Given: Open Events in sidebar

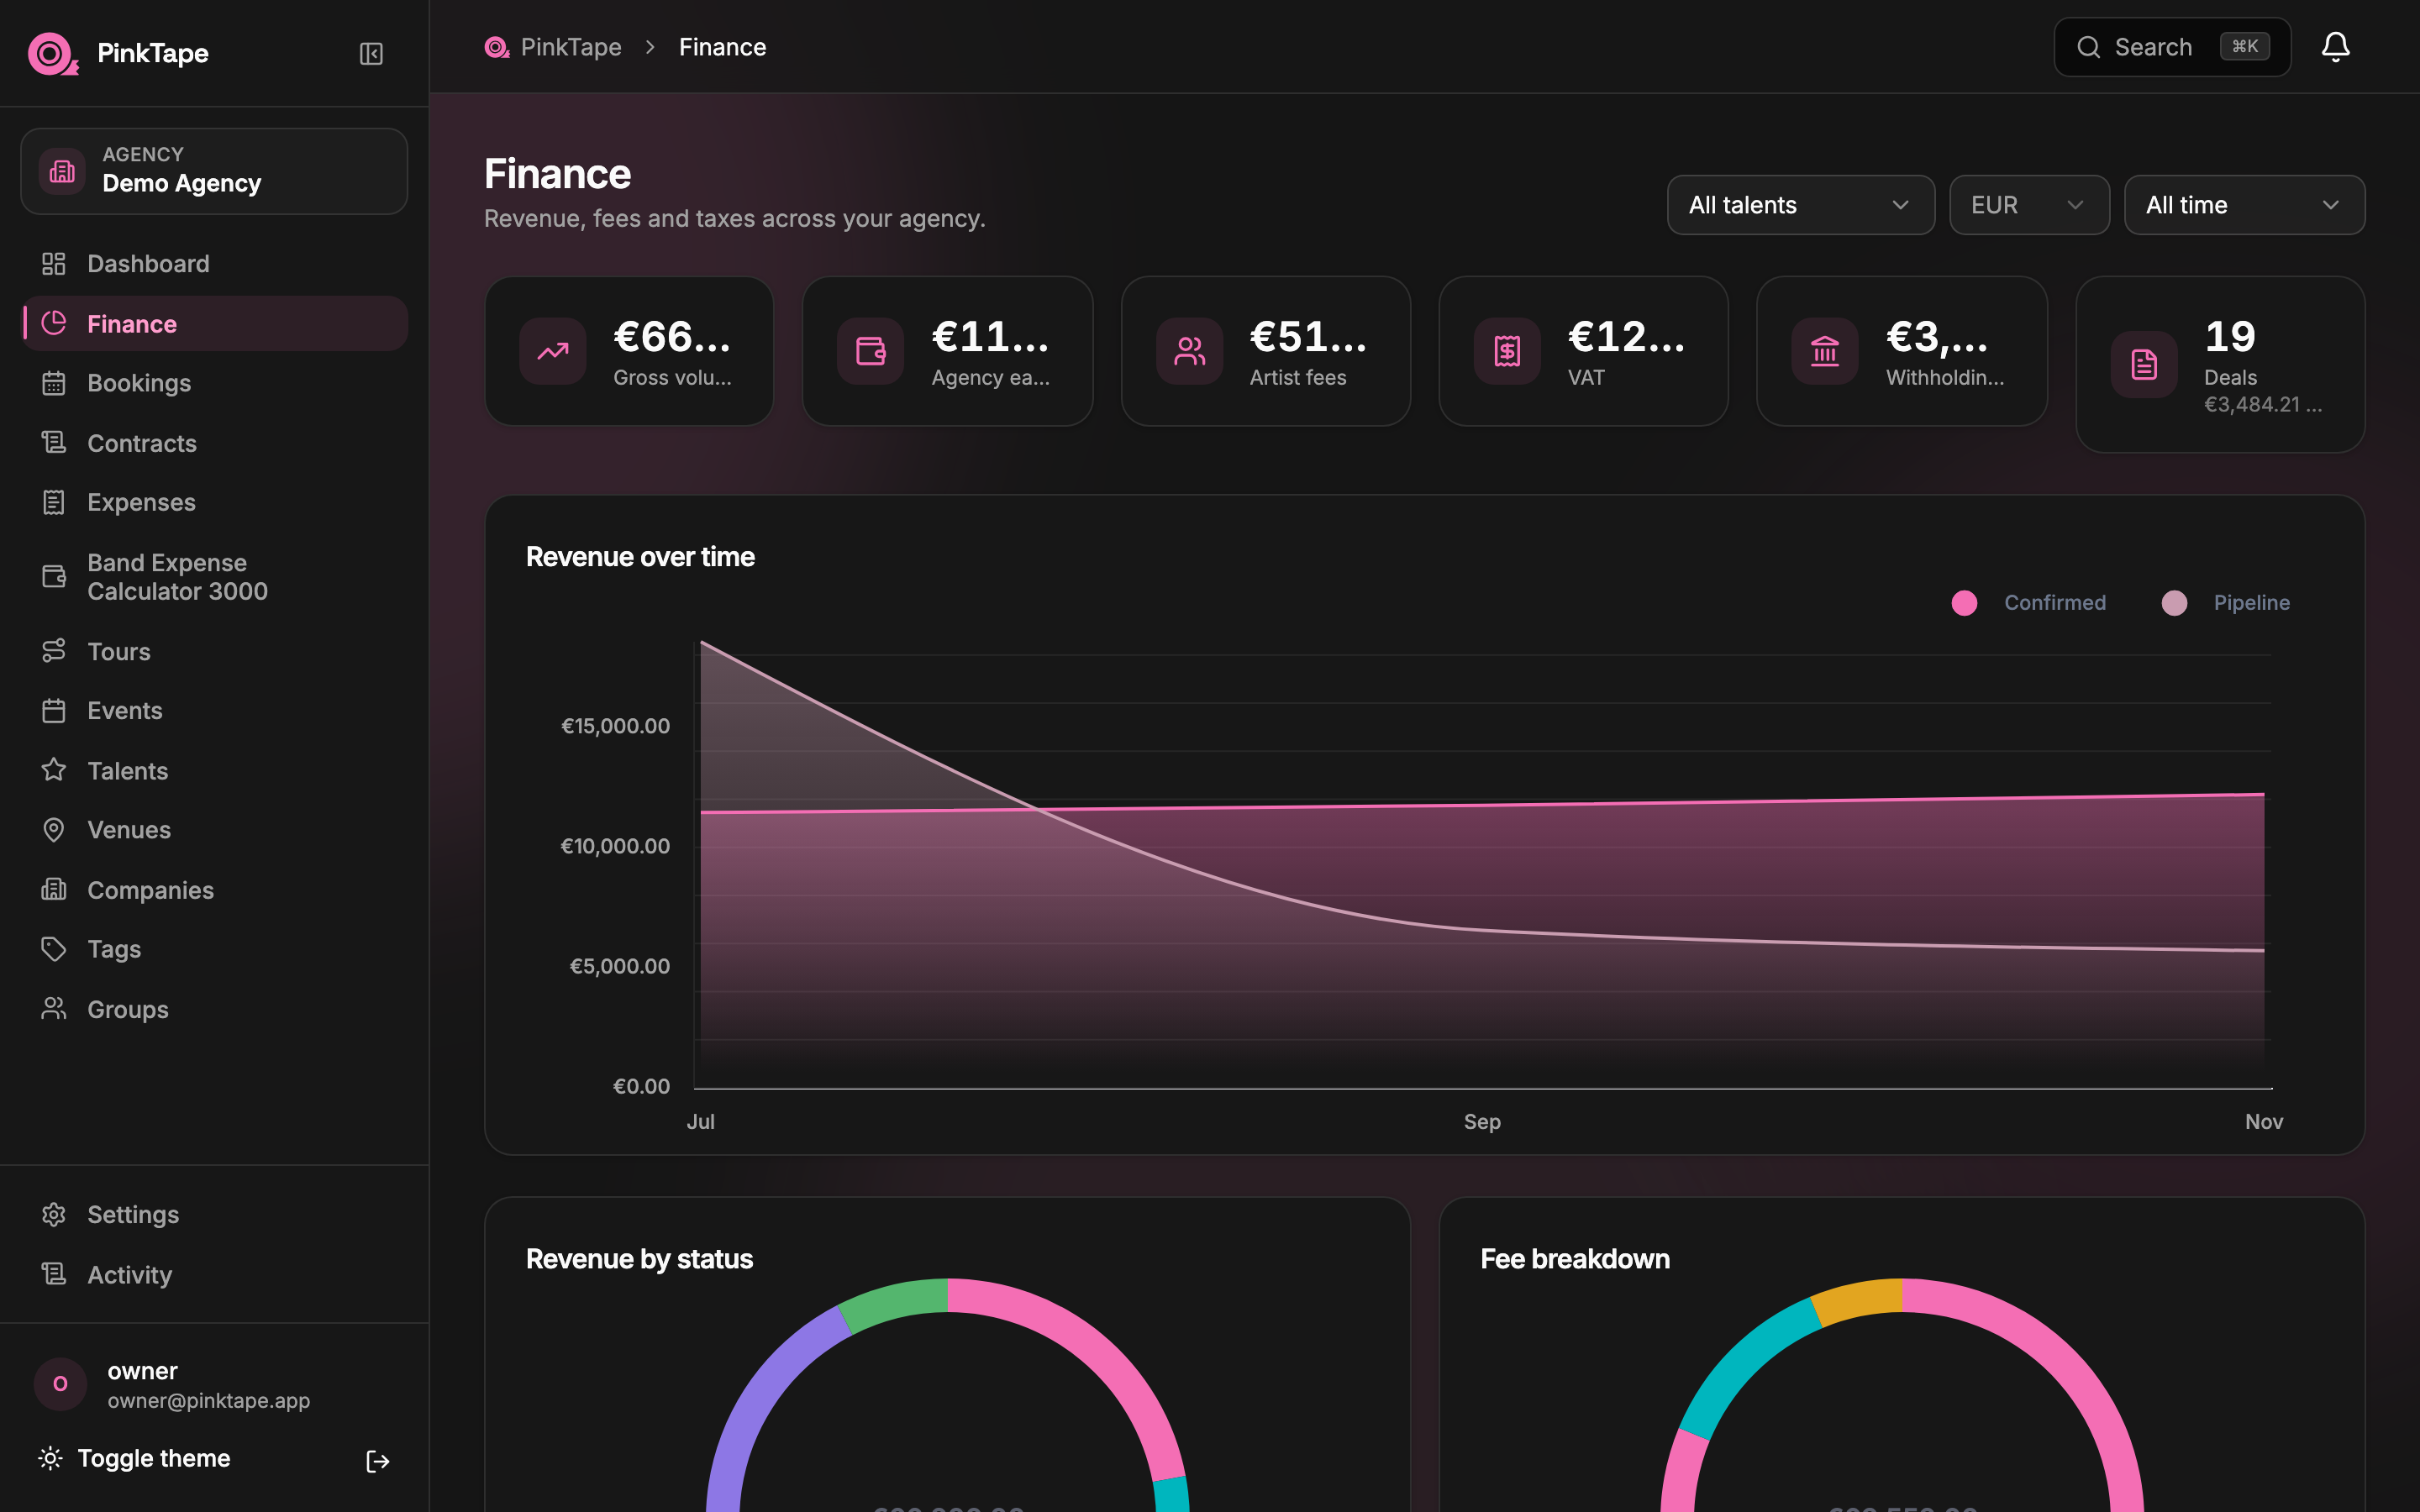Looking at the screenshot, I should click(214, 711).
